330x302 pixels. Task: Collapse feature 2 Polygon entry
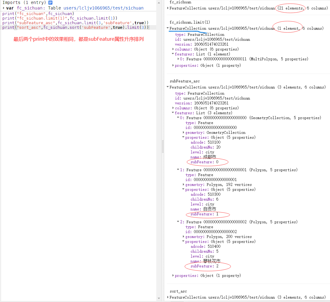[178, 222]
